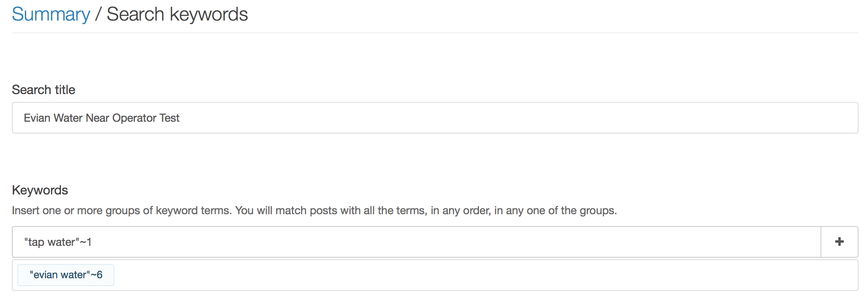Click the slash separator in the breadcrumb

point(98,15)
